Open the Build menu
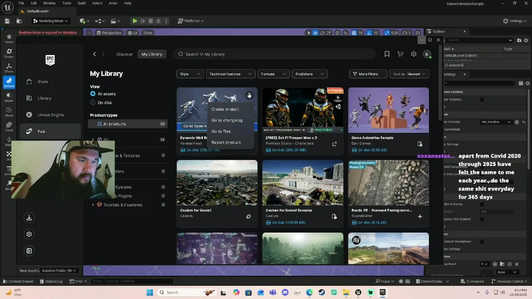Viewport: 532px width, 299px height. [x=81, y=3]
